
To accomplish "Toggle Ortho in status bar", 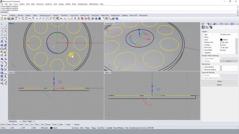I will coord(82,128).
